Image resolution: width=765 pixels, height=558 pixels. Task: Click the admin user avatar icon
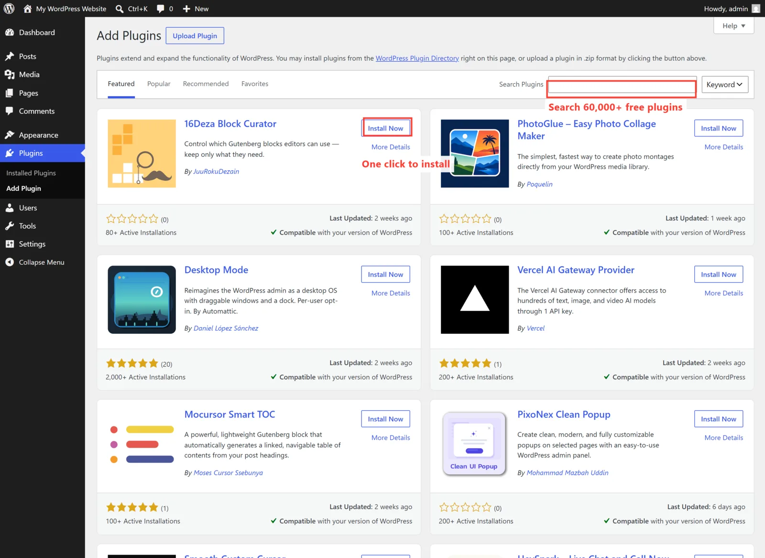[x=756, y=9]
